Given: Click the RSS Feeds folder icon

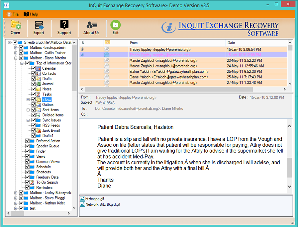Looking at the screenshot, I should tap(38, 125).
